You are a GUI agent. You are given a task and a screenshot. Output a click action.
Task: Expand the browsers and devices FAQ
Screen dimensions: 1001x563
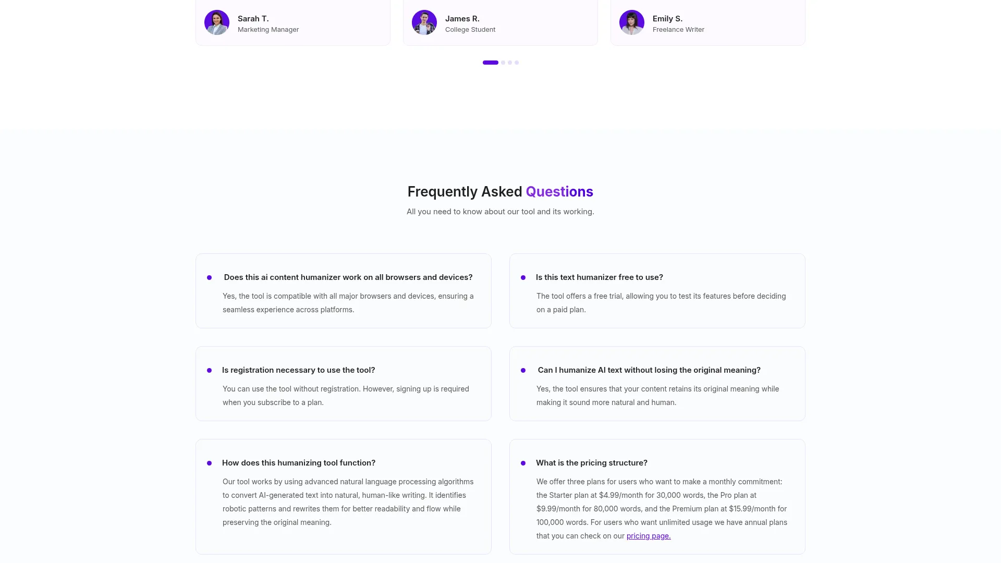point(348,277)
